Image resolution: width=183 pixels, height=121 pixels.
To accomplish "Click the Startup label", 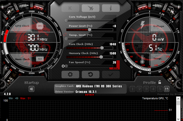I will coord(31,83).
